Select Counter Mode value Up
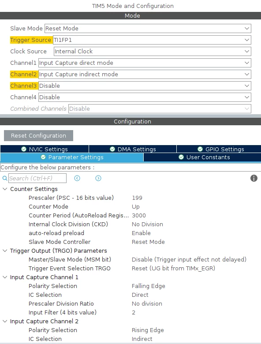The width and height of the screenshot is (261, 344). [x=135, y=207]
